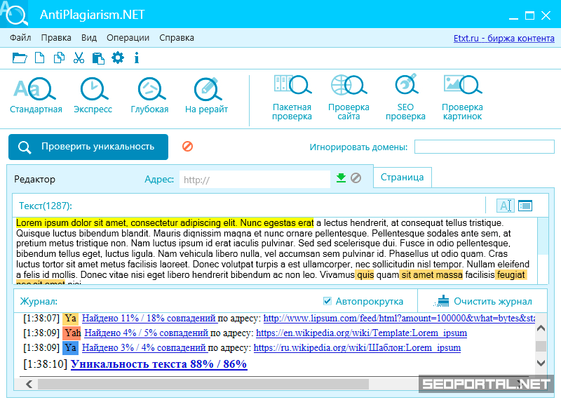Open Пакетная проверка batch check
This screenshot has height=400, width=561.
click(292, 97)
